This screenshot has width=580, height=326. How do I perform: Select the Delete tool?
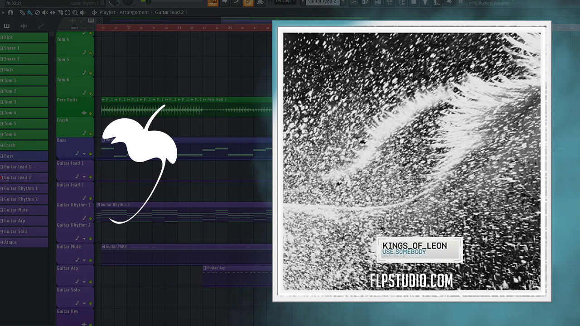pyautogui.click(x=37, y=13)
